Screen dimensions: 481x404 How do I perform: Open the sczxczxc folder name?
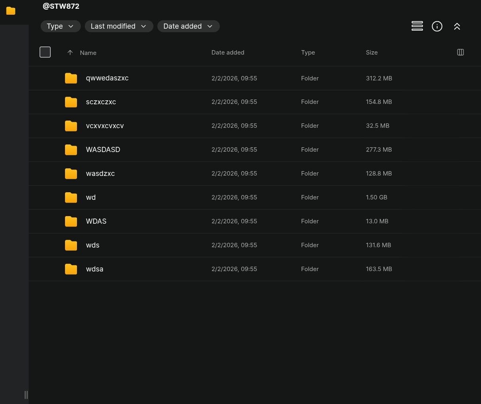(101, 102)
